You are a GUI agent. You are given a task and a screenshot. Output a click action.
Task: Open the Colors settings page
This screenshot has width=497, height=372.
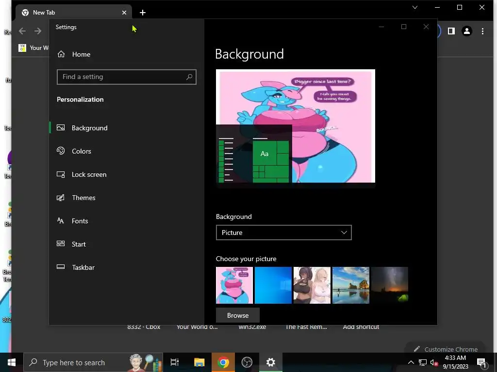82,151
